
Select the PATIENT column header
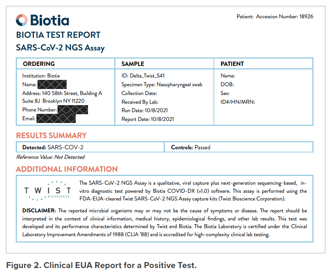tap(232, 64)
